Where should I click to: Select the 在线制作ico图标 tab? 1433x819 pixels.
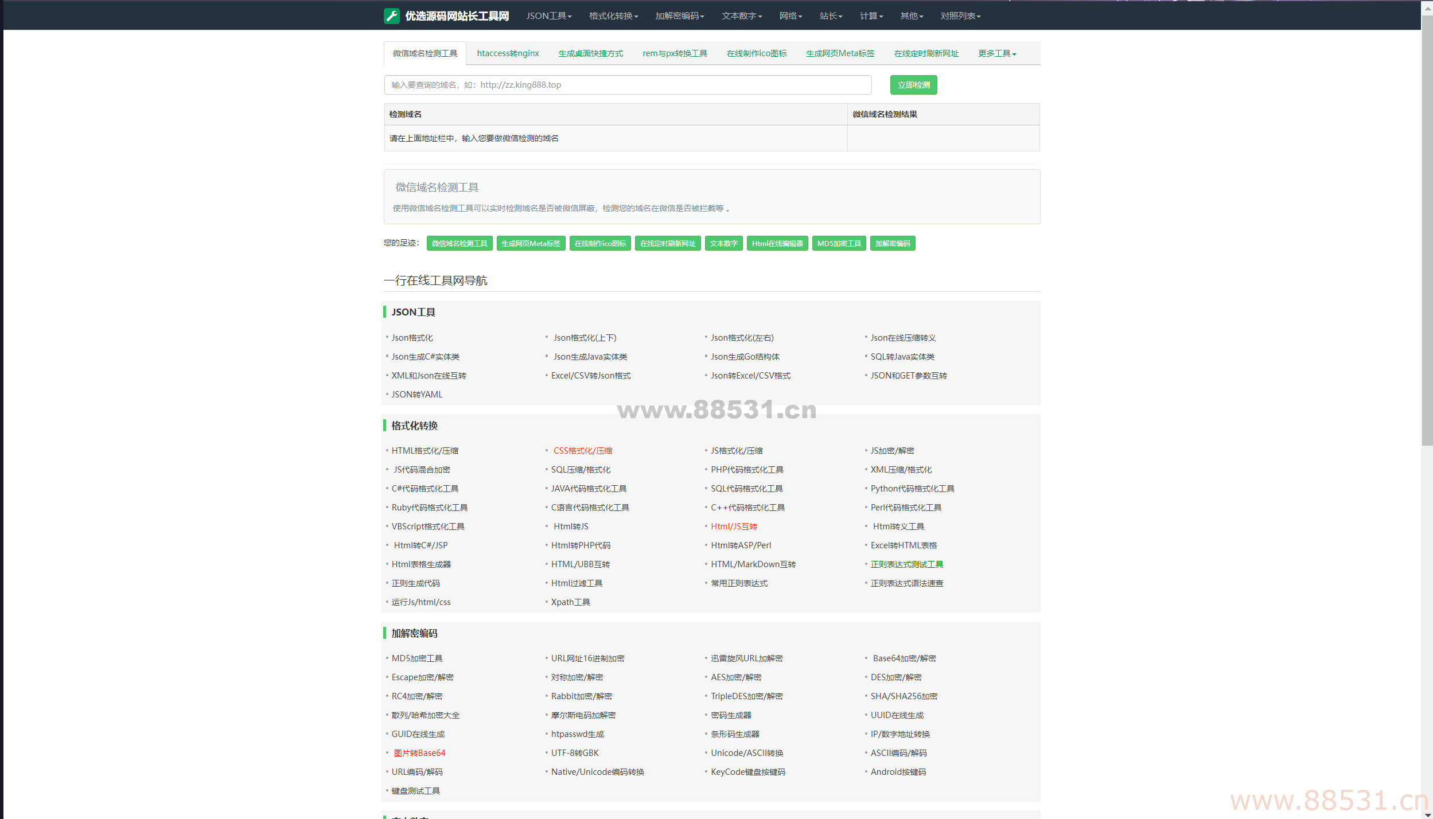click(756, 53)
